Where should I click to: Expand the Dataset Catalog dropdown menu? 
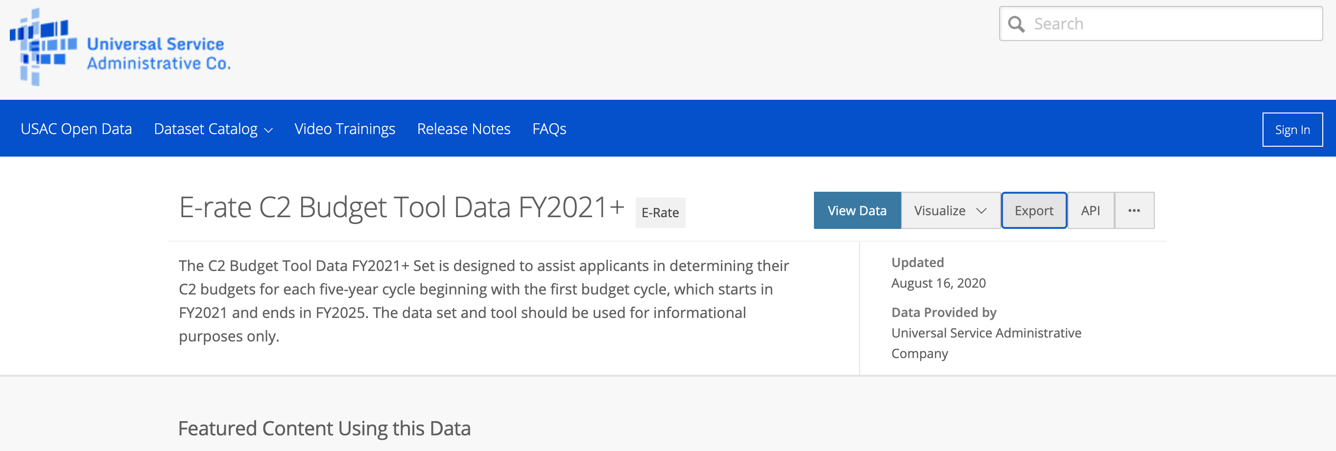(213, 129)
